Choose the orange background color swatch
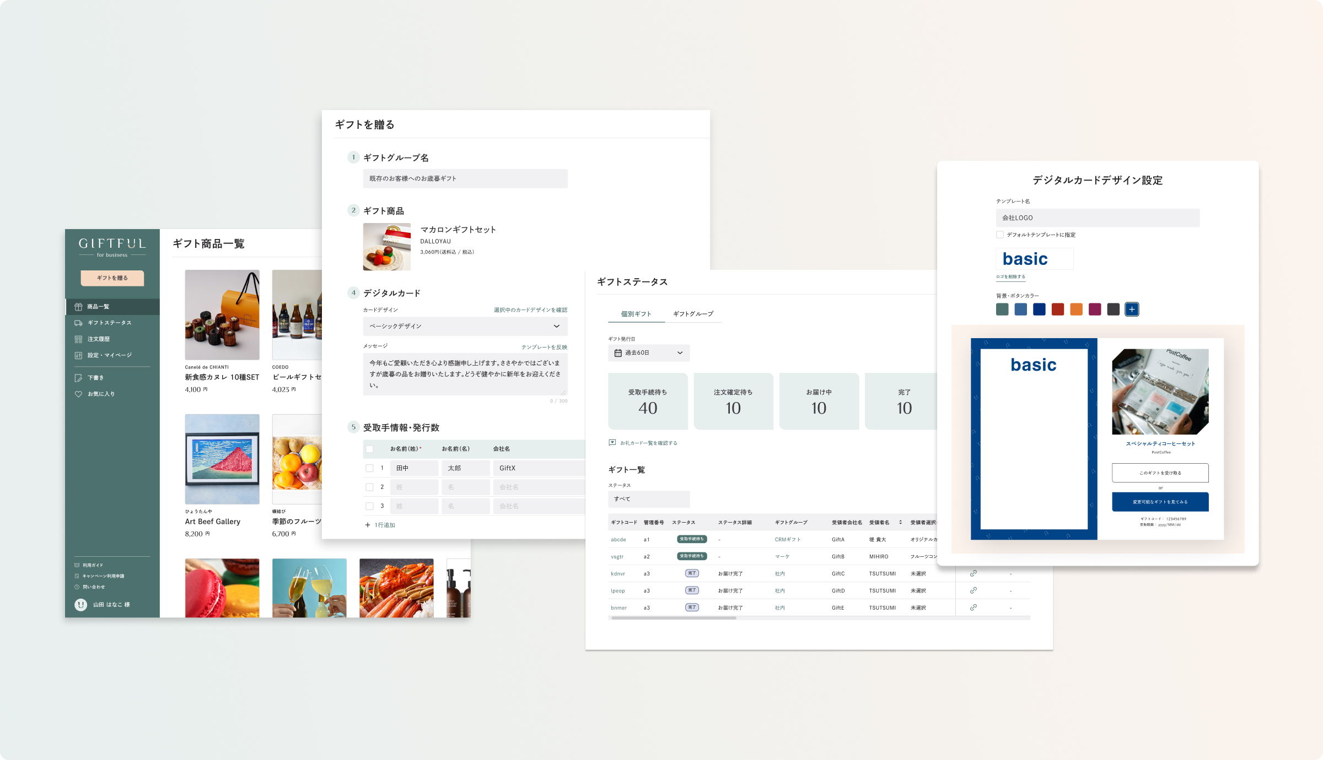This screenshot has width=1323, height=760. click(x=1076, y=310)
